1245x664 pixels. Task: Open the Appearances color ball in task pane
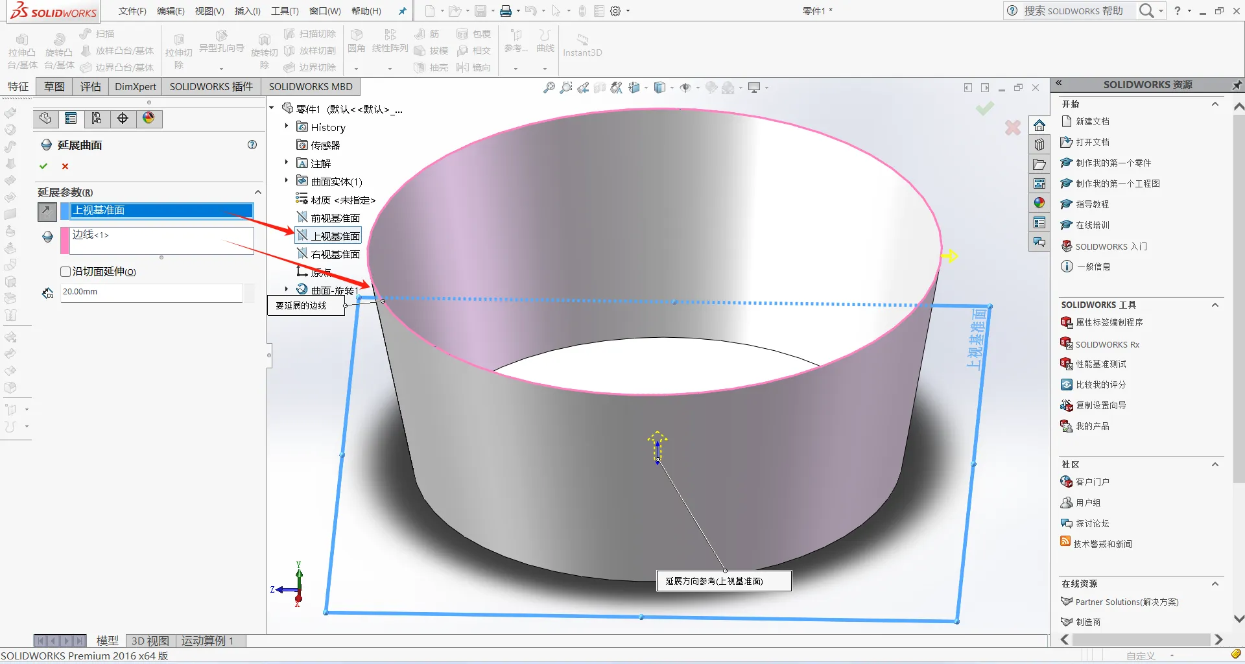pyautogui.click(x=1039, y=203)
